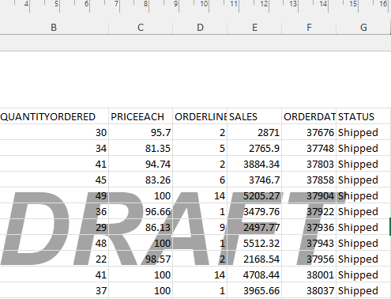Select quantity cell 37
This screenshot has height=299, width=391.
click(x=54, y=290)
